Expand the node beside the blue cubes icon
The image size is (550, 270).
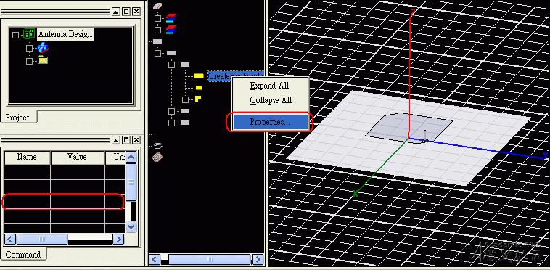click(30, 48)
